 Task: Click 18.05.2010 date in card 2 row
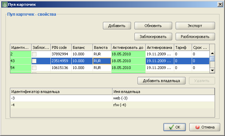coord(128,54)
